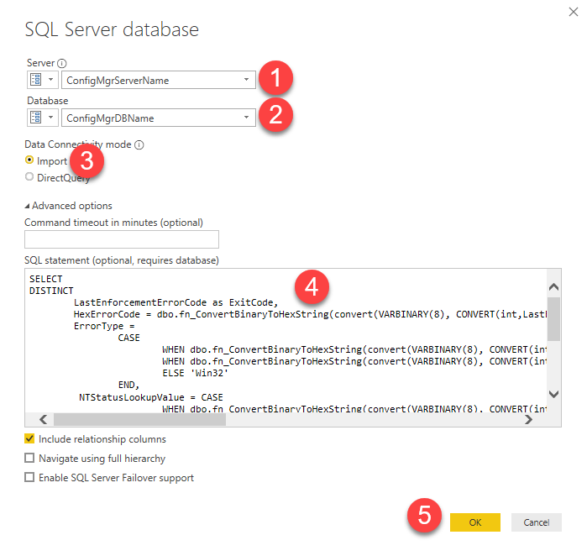The height and width of the screenshot is (556, 587).
Task: Click inside the SQL statement text box
Action: coord(286,341)
